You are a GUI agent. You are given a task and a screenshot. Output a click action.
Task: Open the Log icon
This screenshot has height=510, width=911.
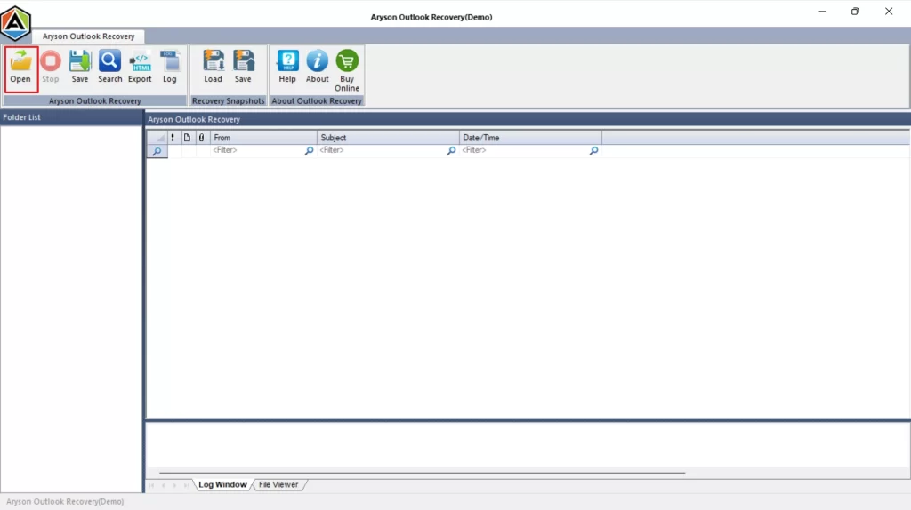click(x=170, y=67)
